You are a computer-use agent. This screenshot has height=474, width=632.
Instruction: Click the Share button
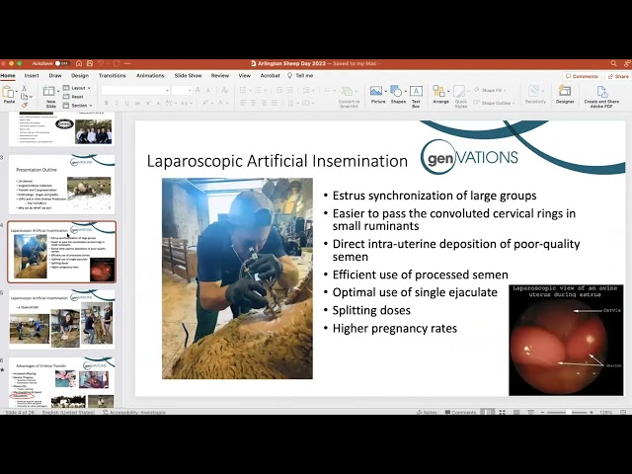coord(618,76)
